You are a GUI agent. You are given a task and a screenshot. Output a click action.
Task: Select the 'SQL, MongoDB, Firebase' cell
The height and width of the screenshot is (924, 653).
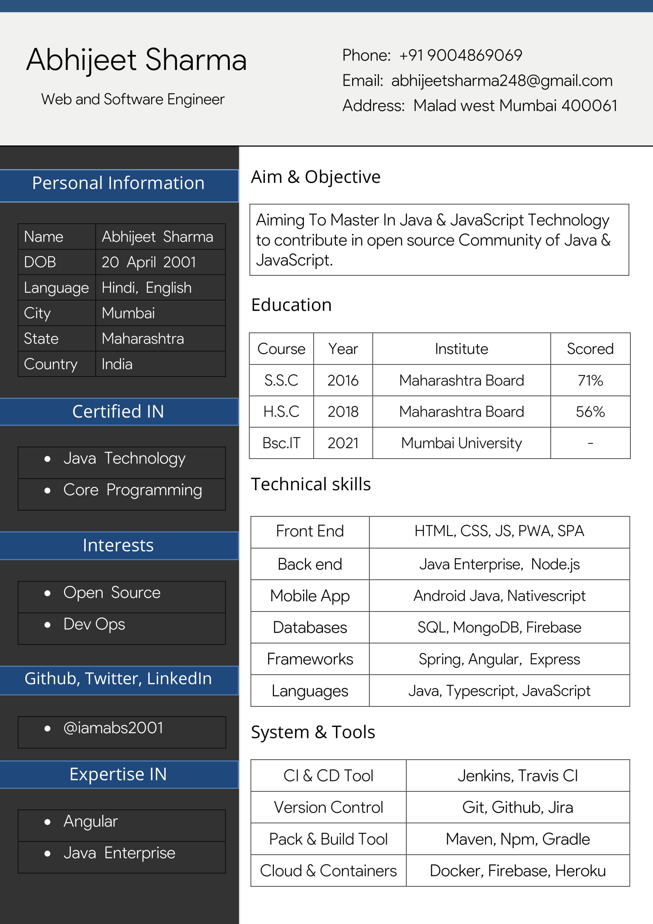pos(499,627)
